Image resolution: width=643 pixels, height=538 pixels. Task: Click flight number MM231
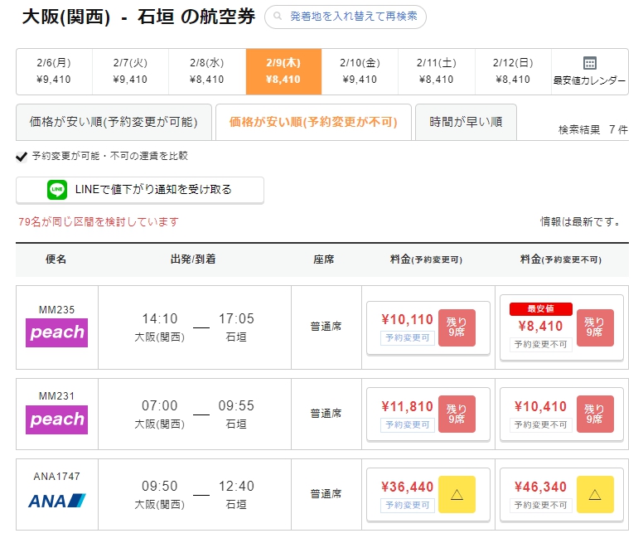point(56,396)
